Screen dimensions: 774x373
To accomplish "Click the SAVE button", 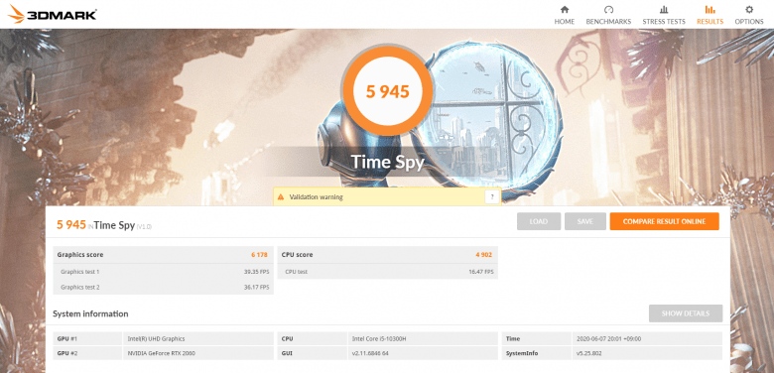I will point(584,221).
